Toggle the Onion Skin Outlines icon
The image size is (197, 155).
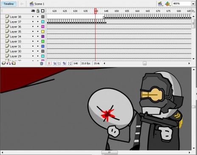click(59, 63)
